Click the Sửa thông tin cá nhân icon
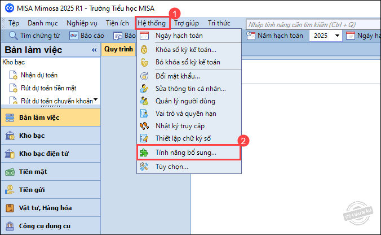 pyautogui.click(x=144, y=88)
